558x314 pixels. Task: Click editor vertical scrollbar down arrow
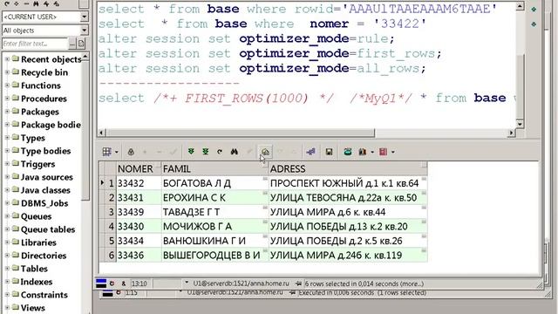520,124
